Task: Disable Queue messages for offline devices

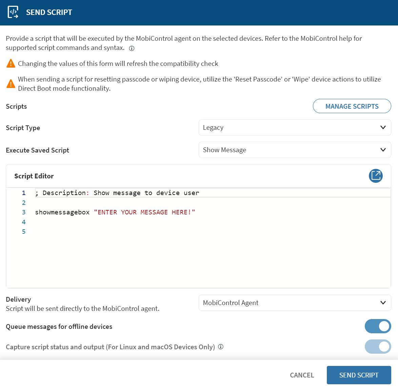Action: click(378, 327)
